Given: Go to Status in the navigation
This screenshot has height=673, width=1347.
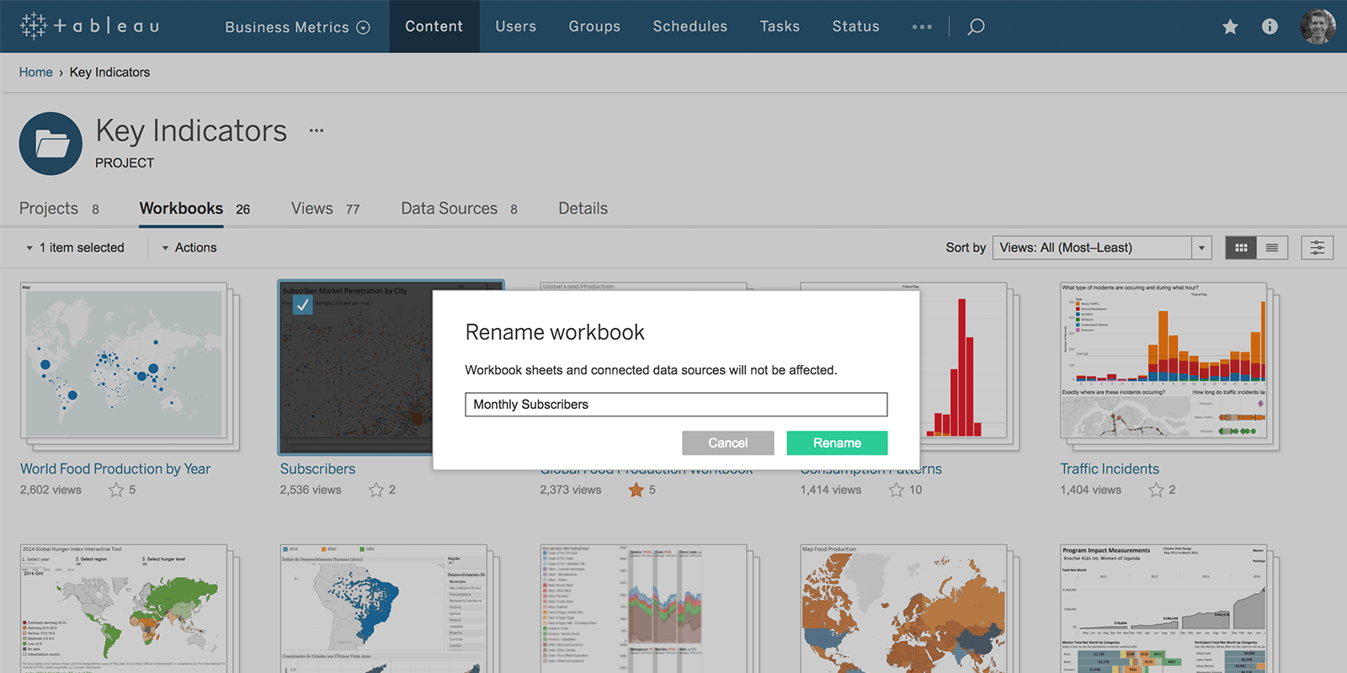Looking at the screenshot, I should [856, 26].
